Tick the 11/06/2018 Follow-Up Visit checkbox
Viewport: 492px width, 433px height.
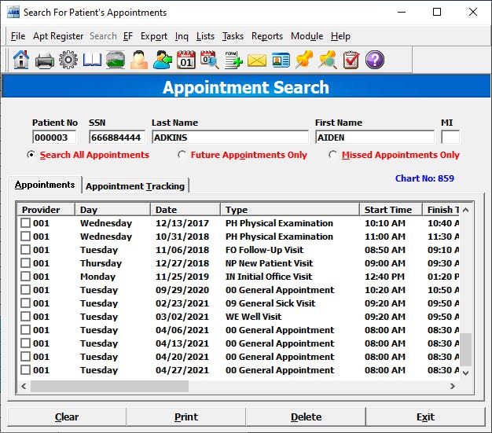pos(25,250)
